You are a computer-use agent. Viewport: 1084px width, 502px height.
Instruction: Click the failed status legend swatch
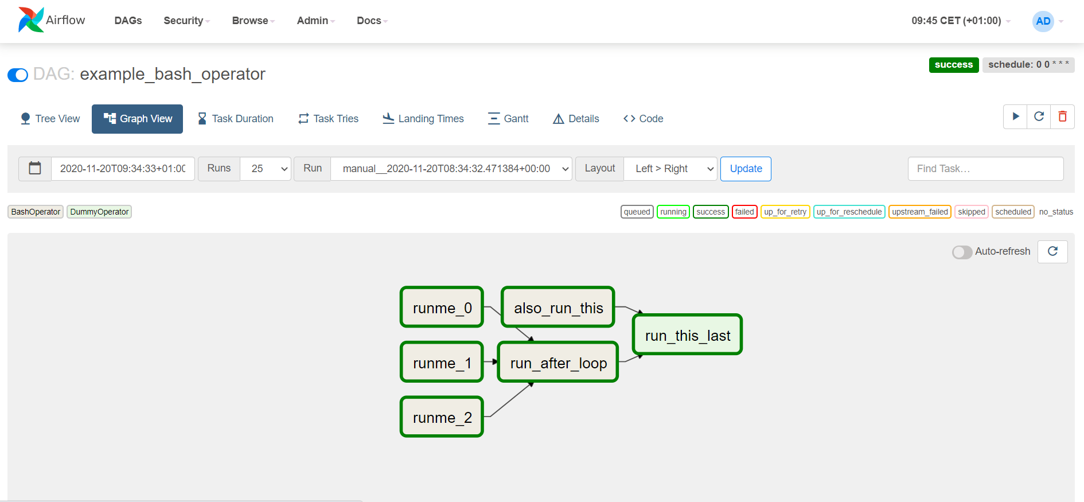744,212
